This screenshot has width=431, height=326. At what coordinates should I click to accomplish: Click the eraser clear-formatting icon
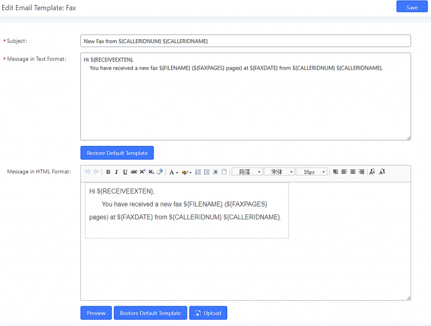click(x=160, y=172)
